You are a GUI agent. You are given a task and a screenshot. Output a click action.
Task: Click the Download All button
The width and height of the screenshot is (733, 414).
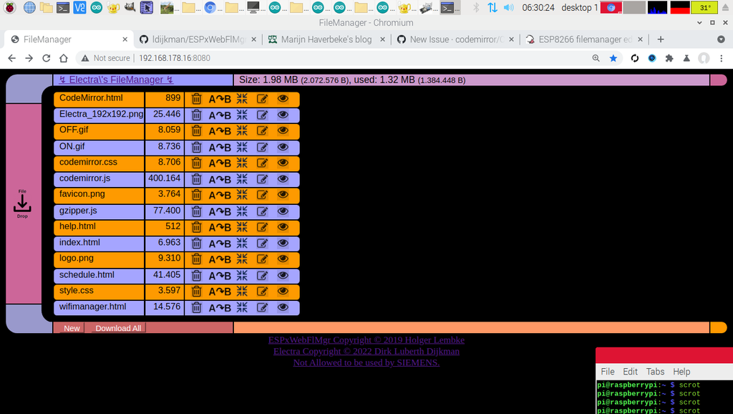[x=117, y=328]
